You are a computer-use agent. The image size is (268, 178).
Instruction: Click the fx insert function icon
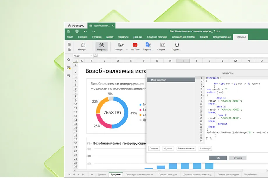point(96,56)
